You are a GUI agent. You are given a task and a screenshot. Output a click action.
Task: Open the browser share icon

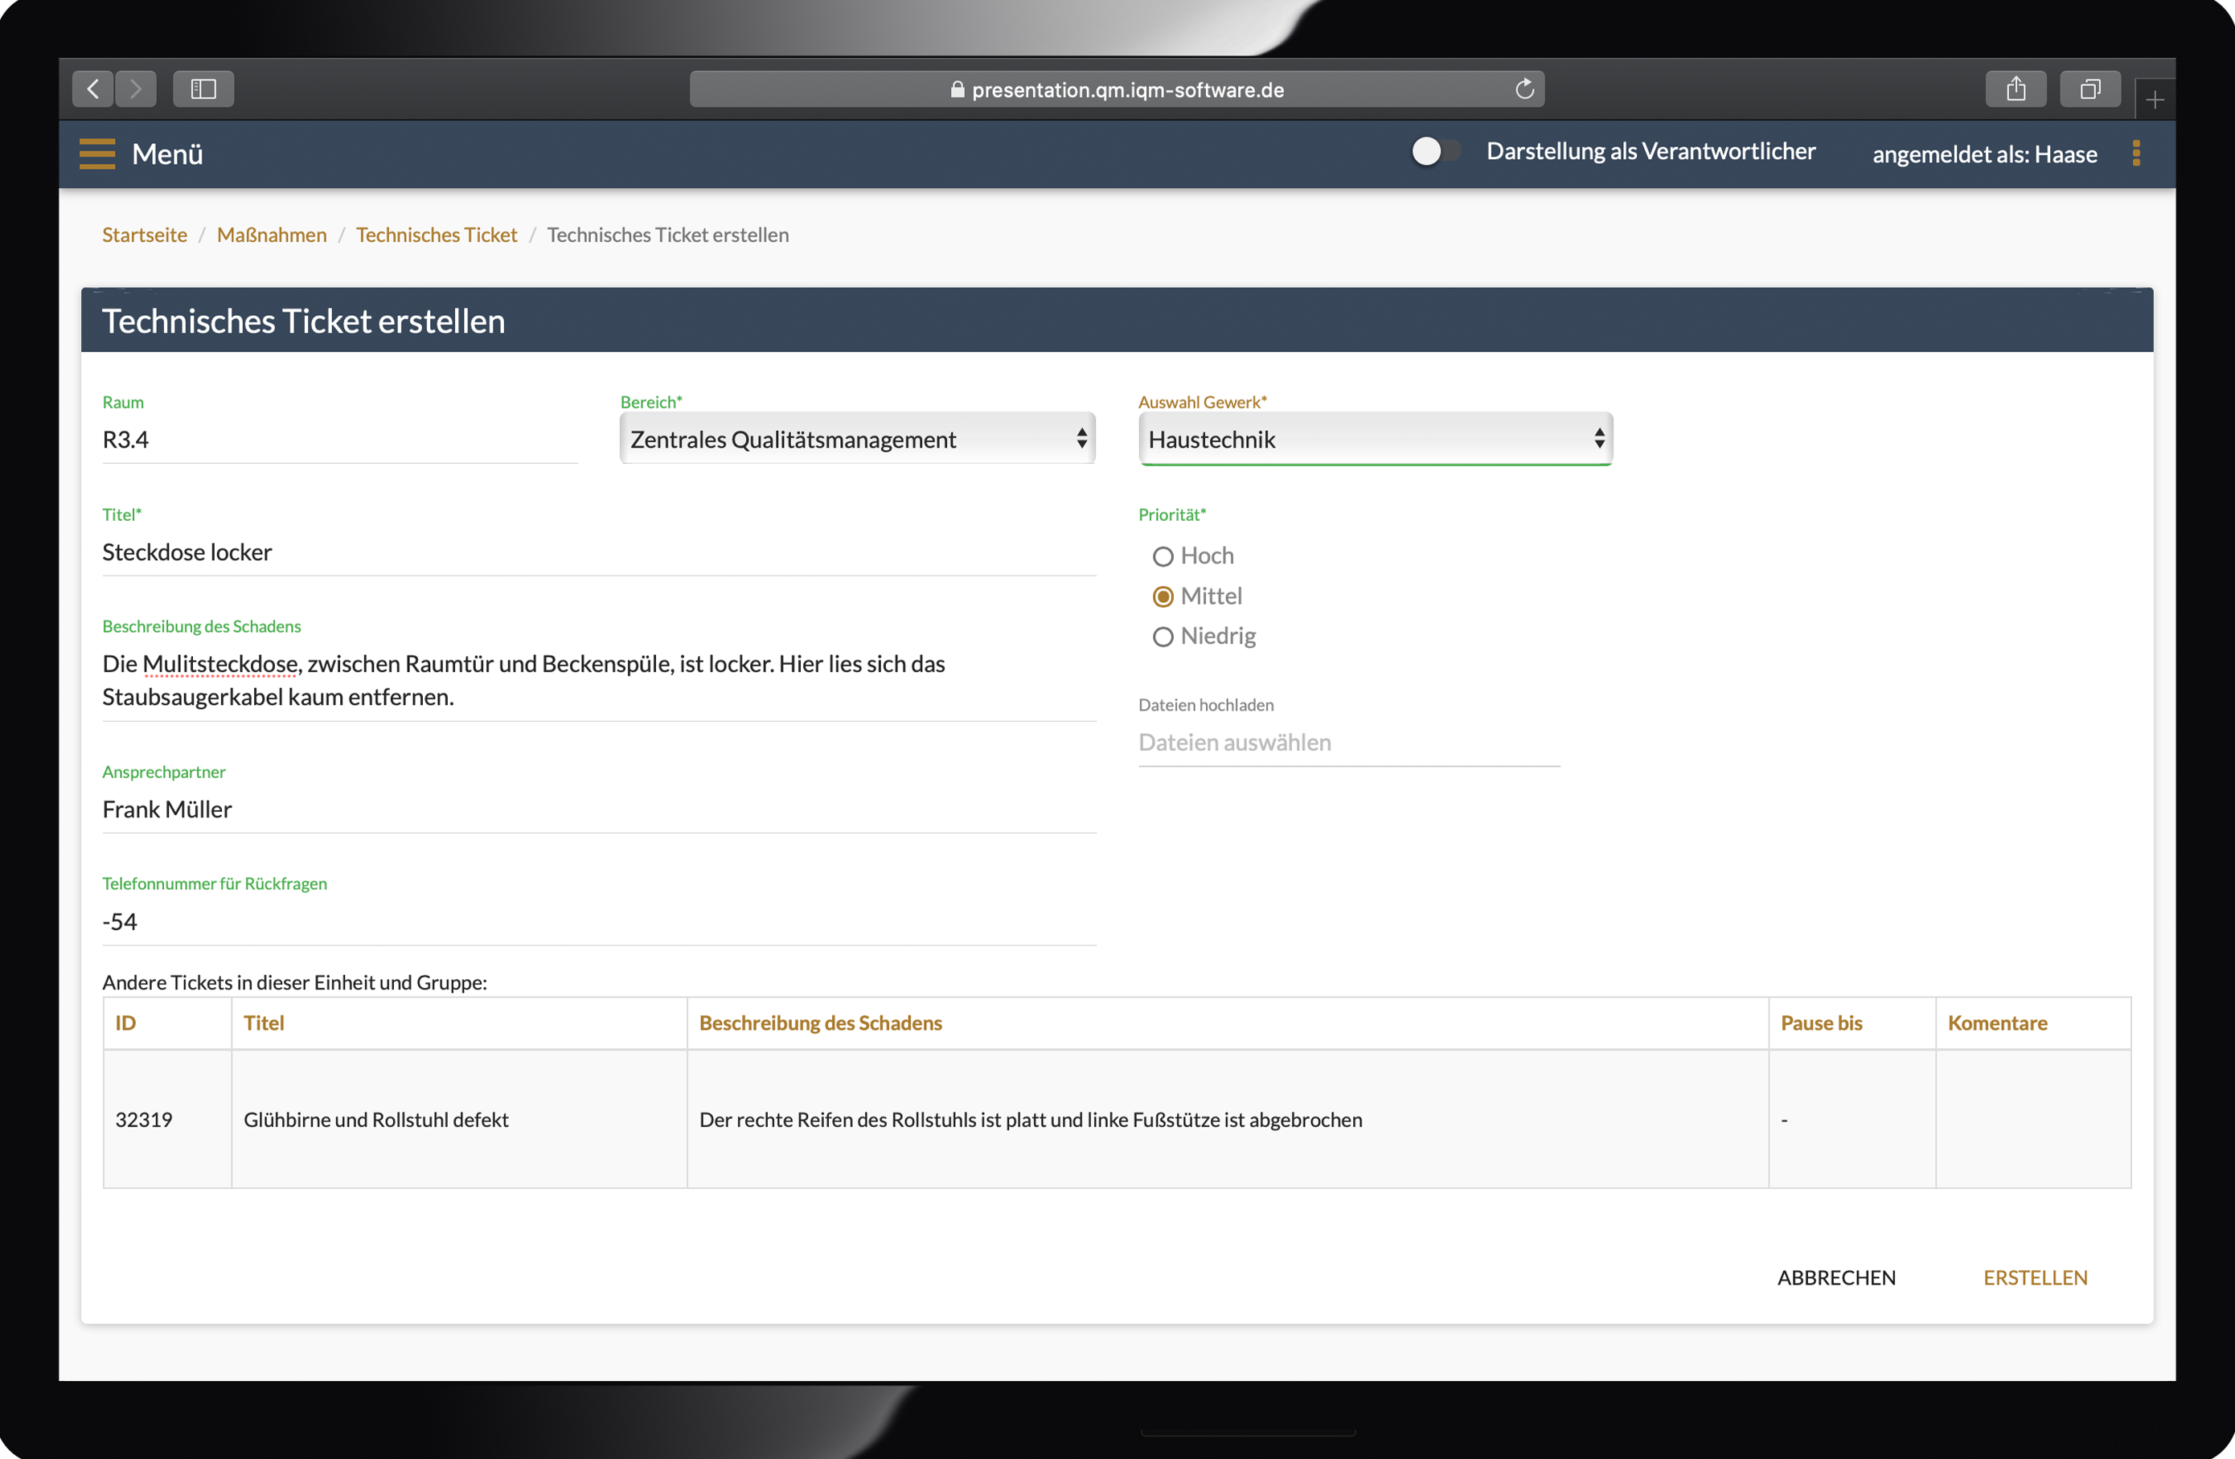pos(2016,89)
